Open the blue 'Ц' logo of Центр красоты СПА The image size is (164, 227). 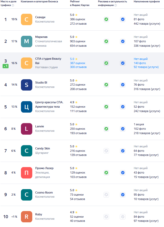(x=27, y=107)
